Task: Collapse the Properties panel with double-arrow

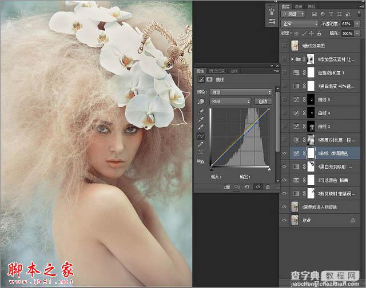Action: click(272, 66)
